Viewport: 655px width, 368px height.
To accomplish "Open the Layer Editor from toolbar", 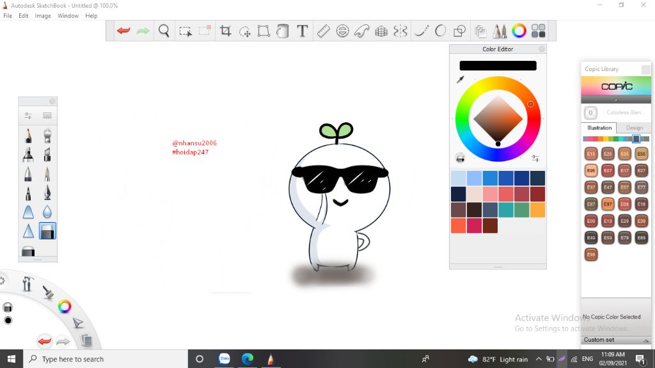I will (x=480, y=31).
